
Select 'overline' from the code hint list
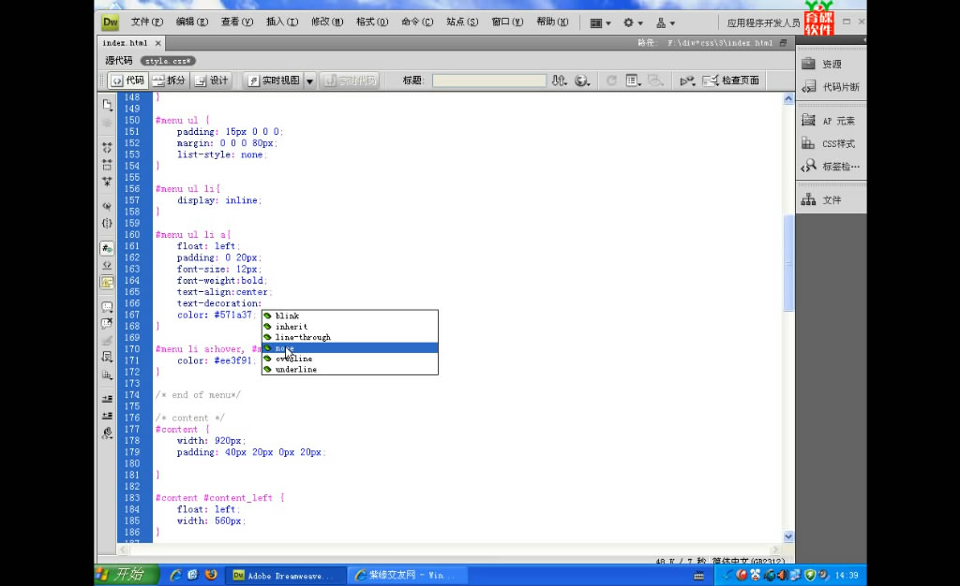(350, 359)
